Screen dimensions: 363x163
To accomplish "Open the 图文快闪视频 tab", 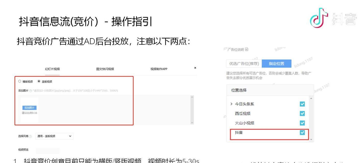I will (105, 69).
